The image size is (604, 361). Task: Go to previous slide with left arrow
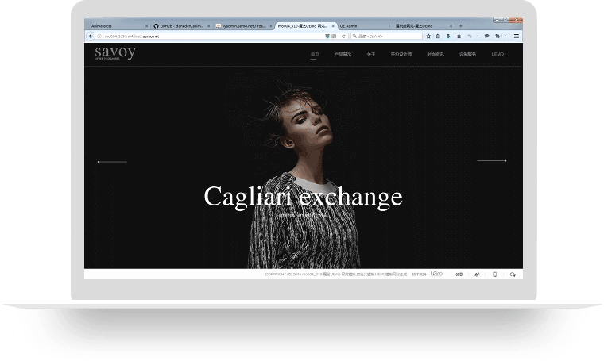click(x=112, y=162)
